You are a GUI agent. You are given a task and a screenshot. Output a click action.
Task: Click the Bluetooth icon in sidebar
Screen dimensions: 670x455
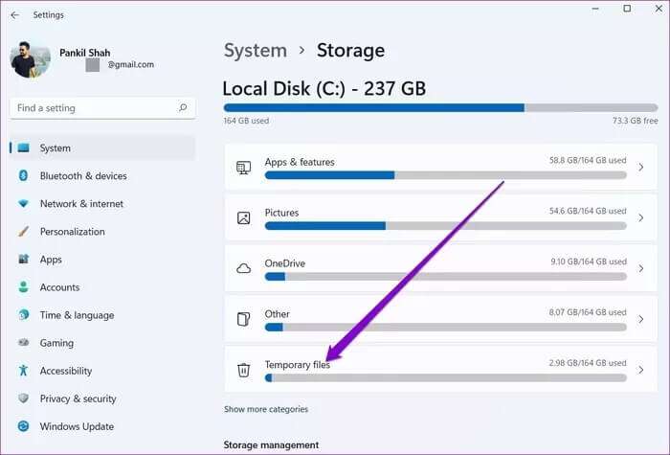click(x=24, y=175)
